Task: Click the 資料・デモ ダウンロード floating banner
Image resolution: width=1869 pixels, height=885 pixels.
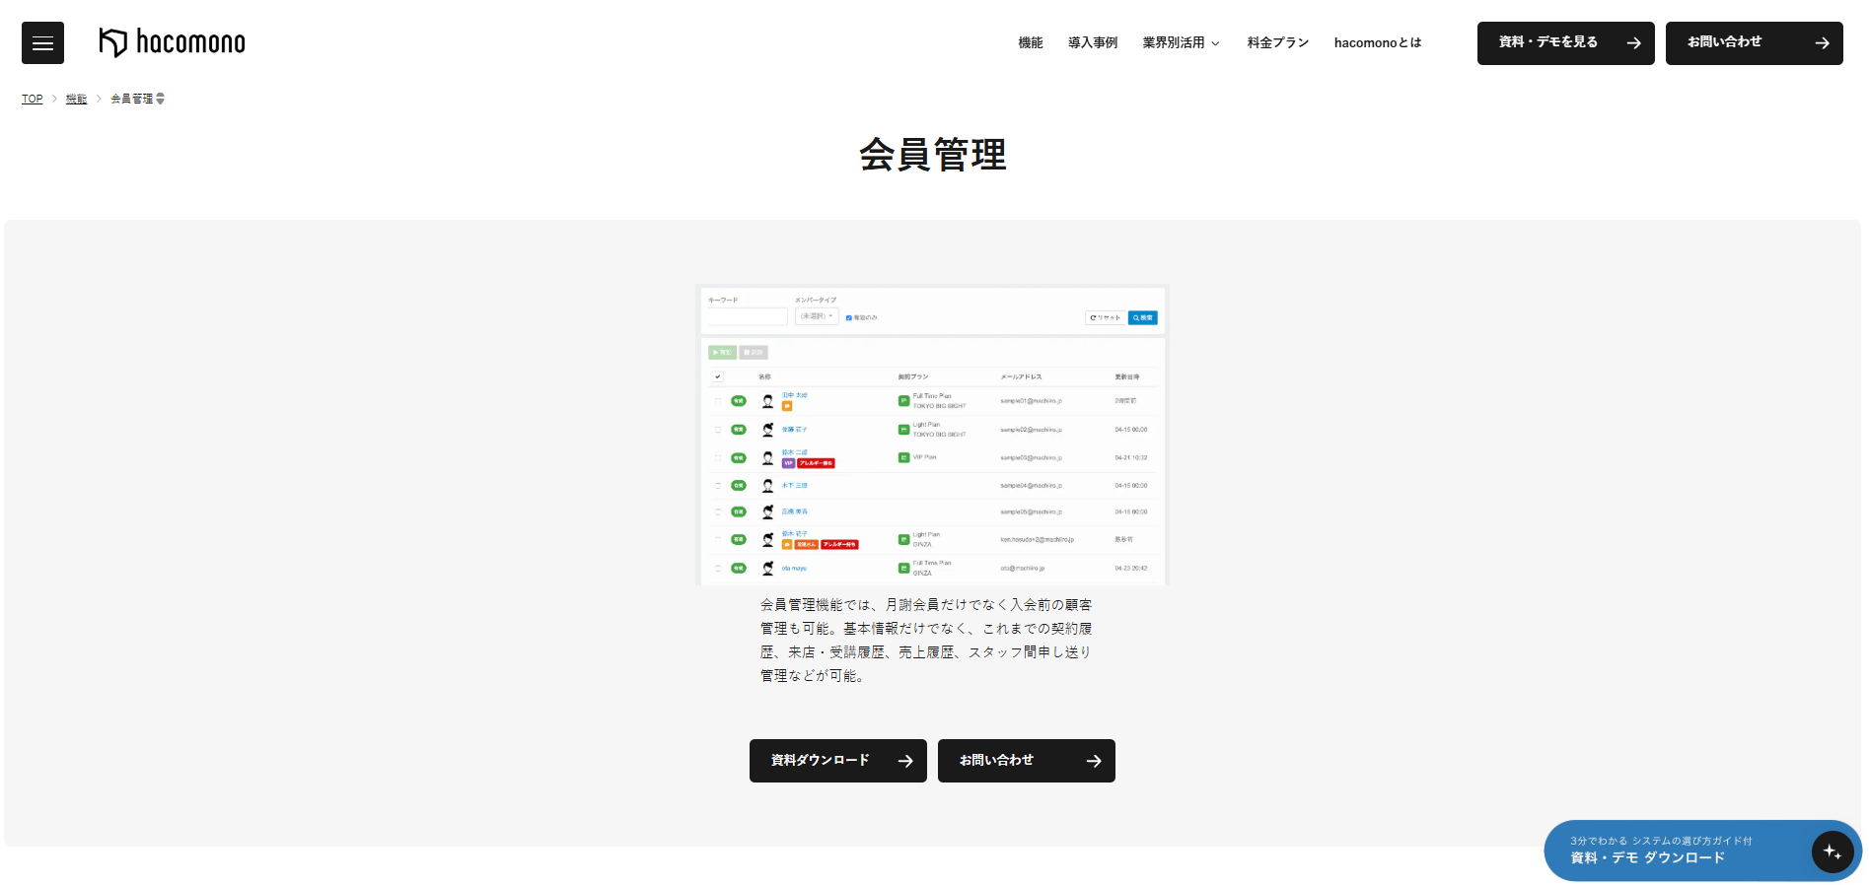Action: tap(1702, 851)
